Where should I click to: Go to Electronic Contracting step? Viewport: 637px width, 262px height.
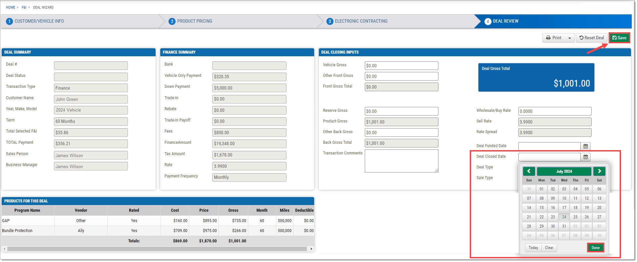[361, 21]
